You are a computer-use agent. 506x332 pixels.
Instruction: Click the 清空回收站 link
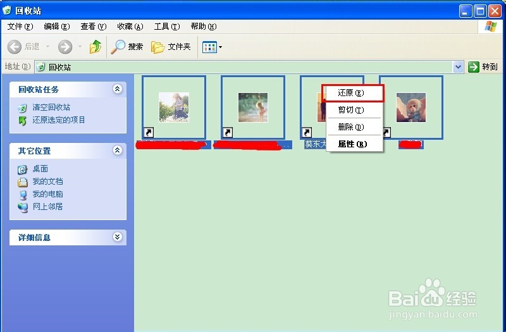51,108
